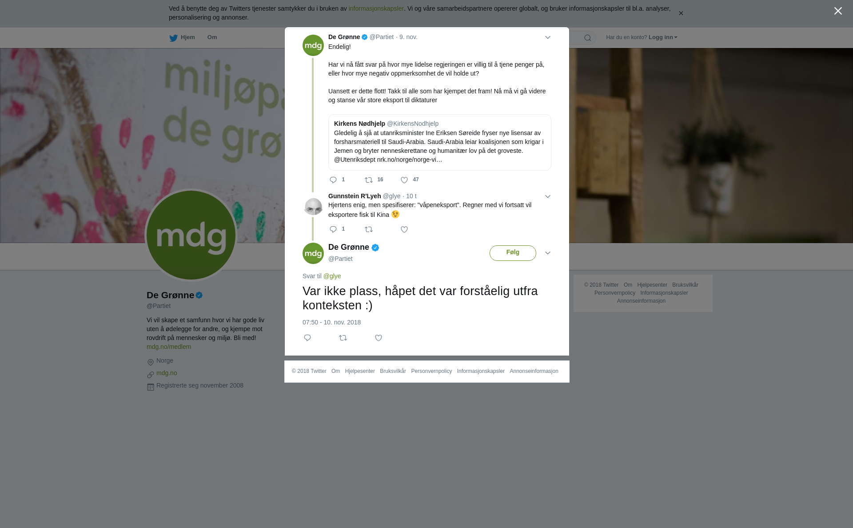The height and width of the screenshot is (528, 853).
Task: Open the @glye reply mention link
Action: click(332, 276)
